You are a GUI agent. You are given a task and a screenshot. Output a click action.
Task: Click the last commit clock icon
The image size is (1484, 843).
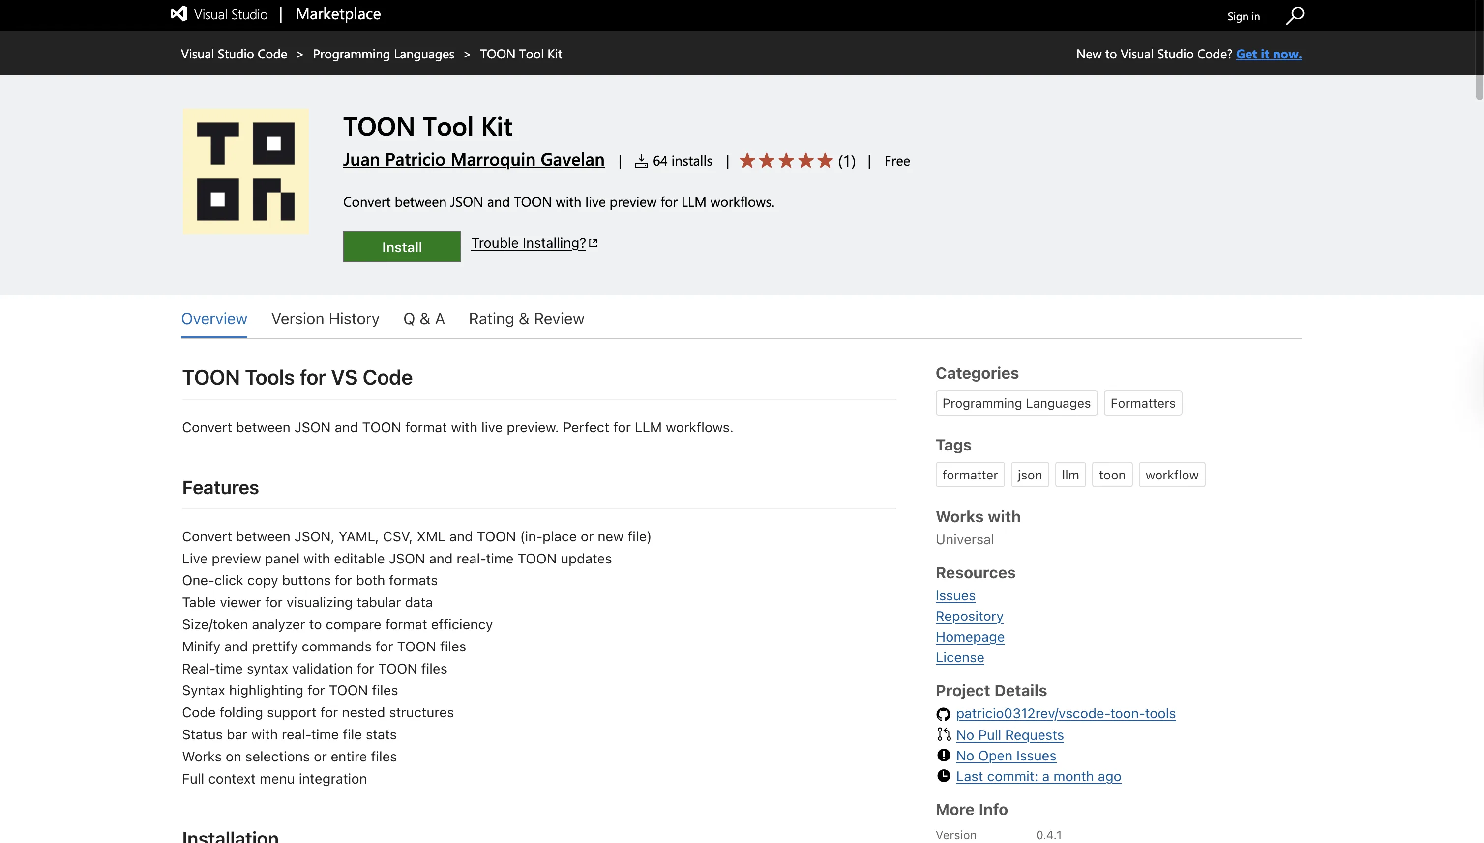(x=944, y=776)
